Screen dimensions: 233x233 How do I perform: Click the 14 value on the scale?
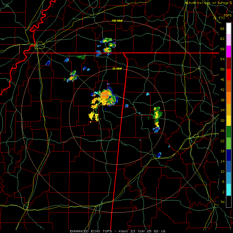pos(222,161)
